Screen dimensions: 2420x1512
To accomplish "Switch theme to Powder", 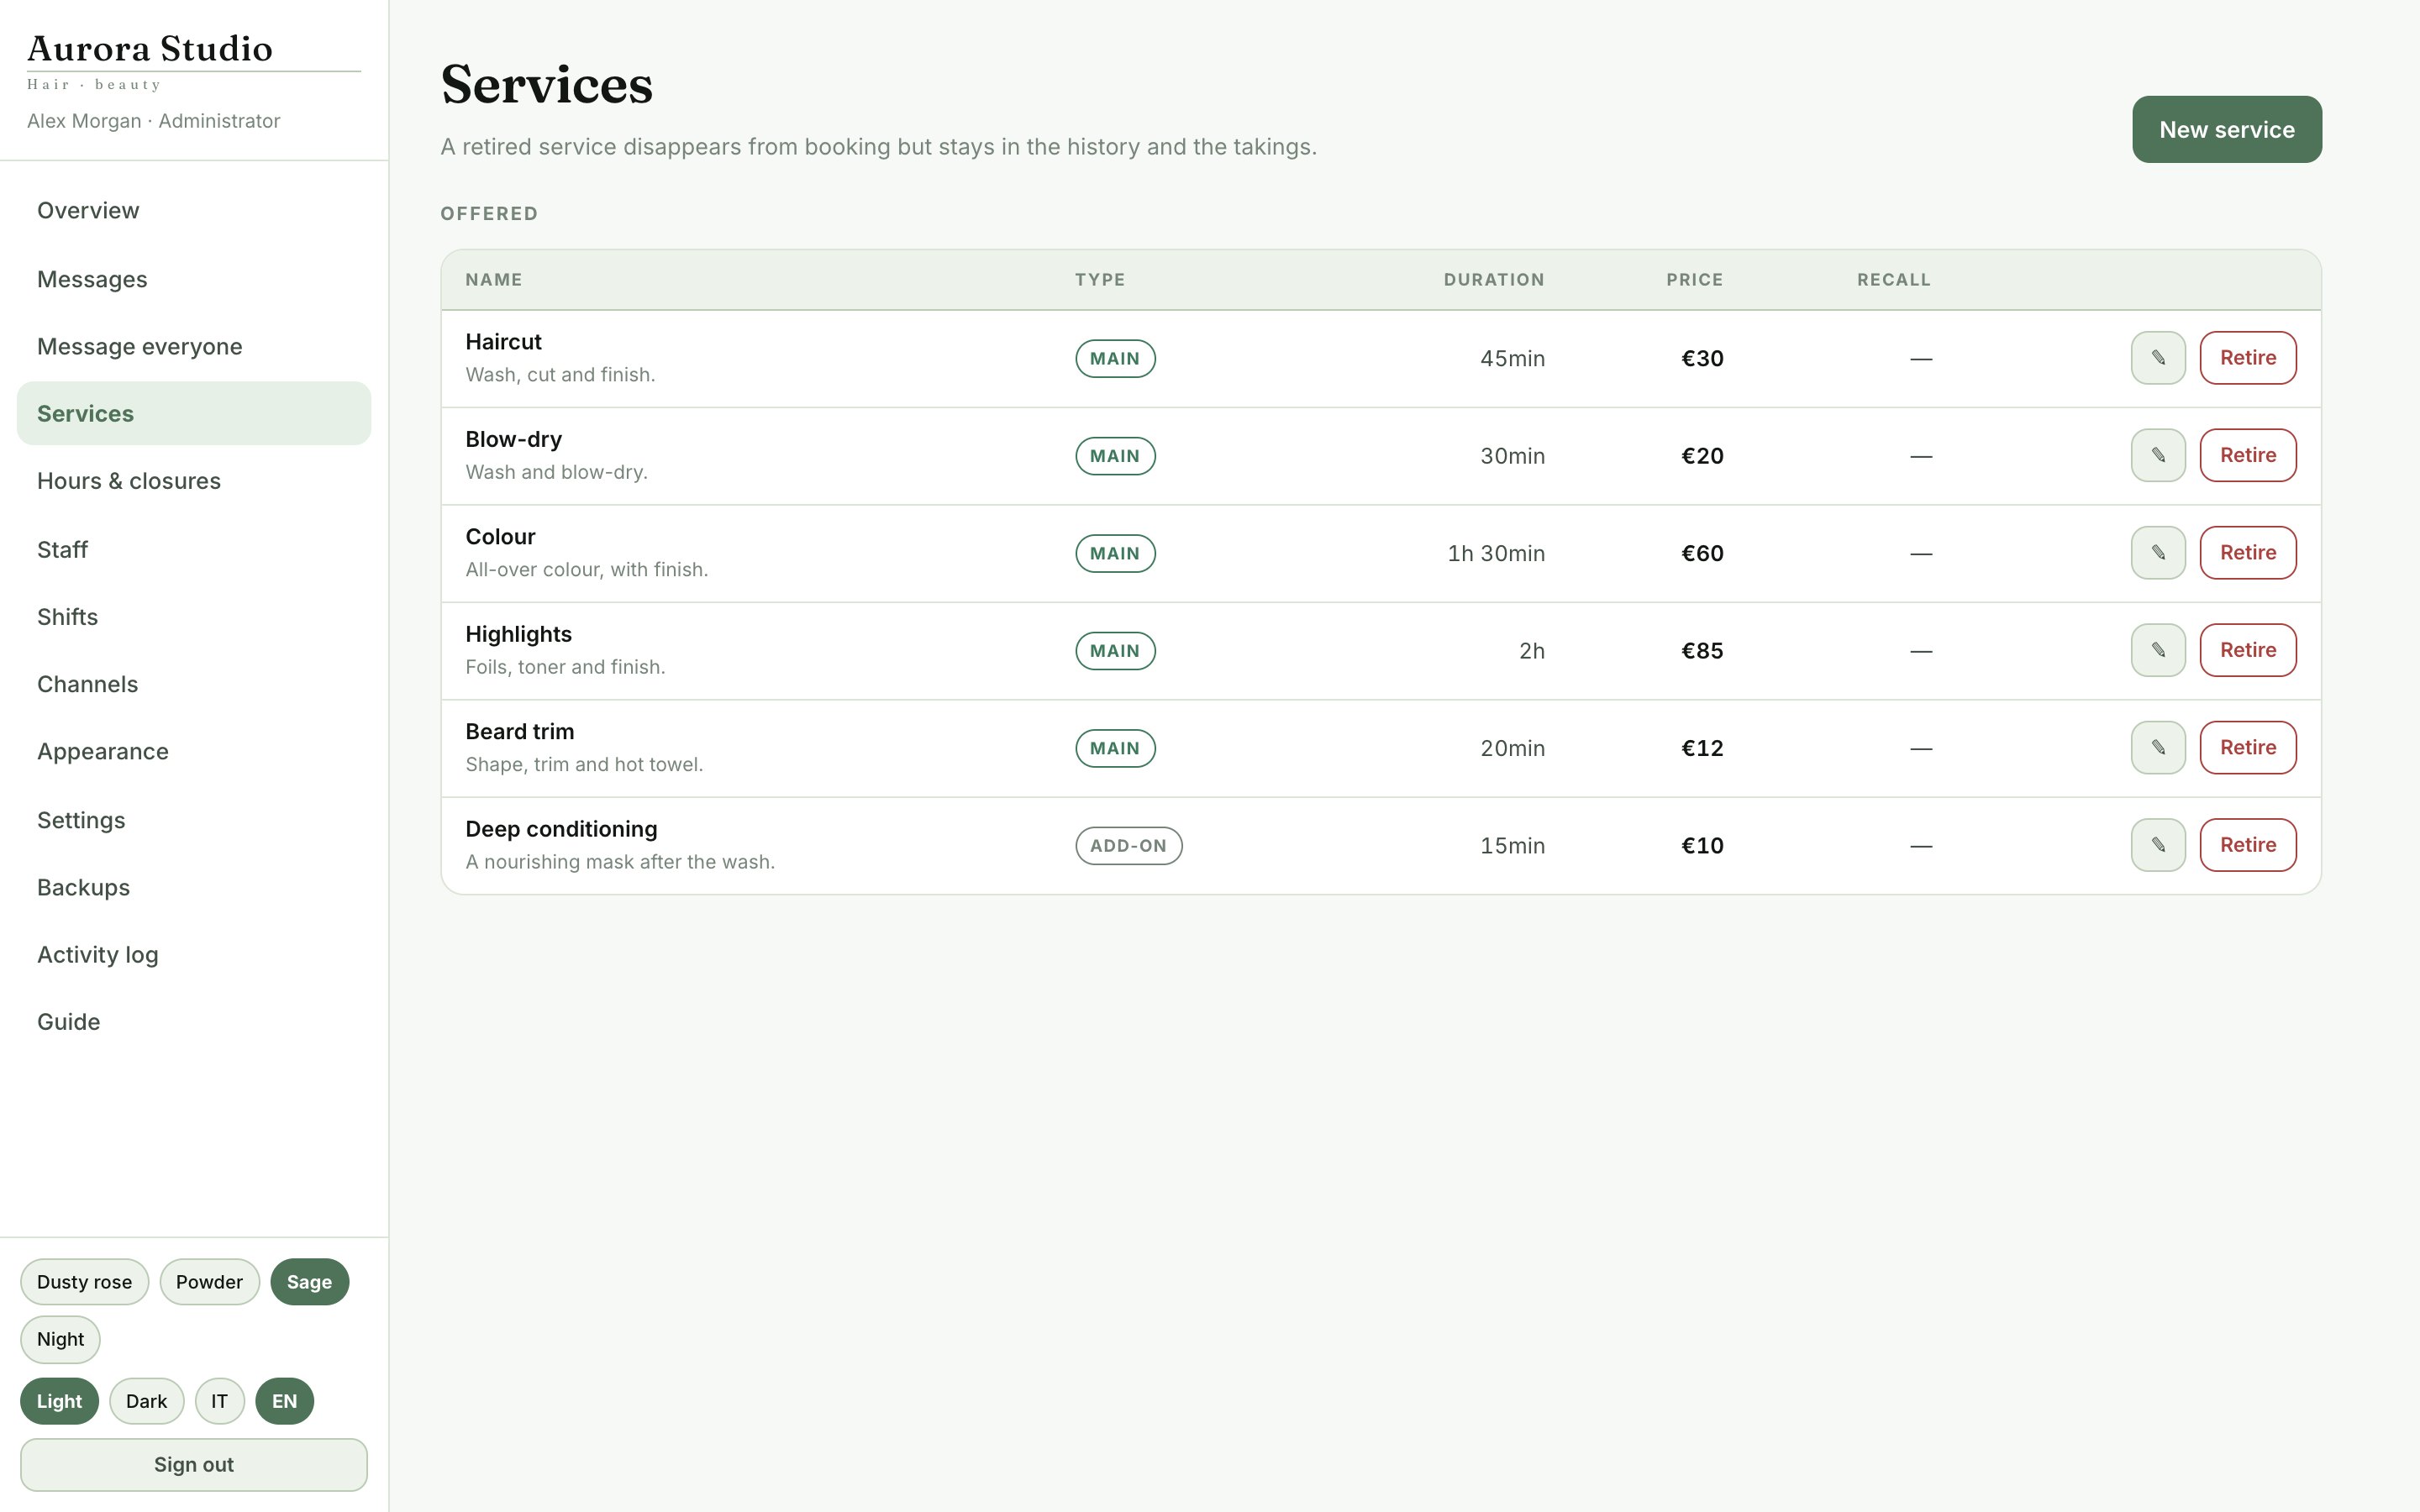I will (209, 1282).
